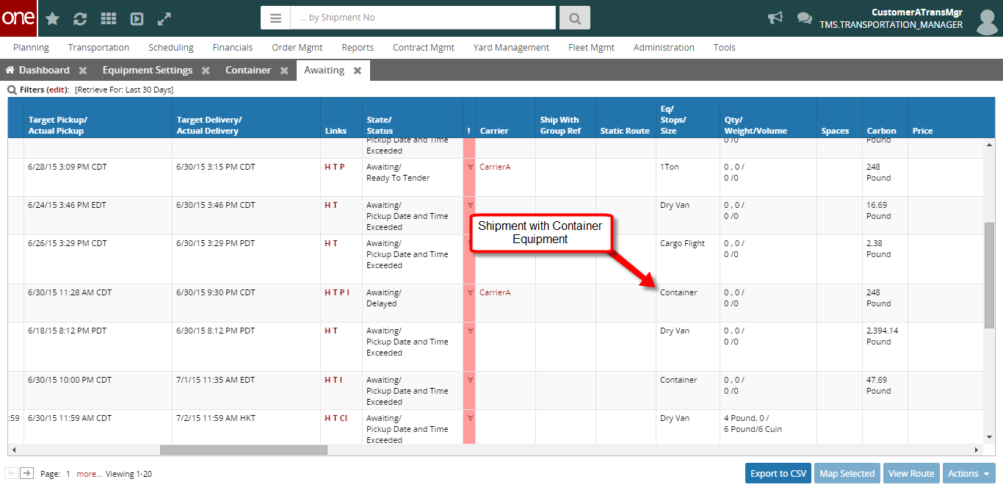Click the filters edit link
This screenshot has height=490, width=1003.
(57, 90)
